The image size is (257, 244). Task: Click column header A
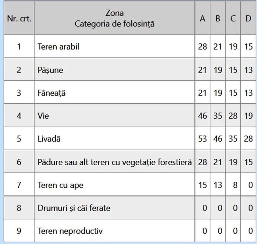(x=202, y=18)
